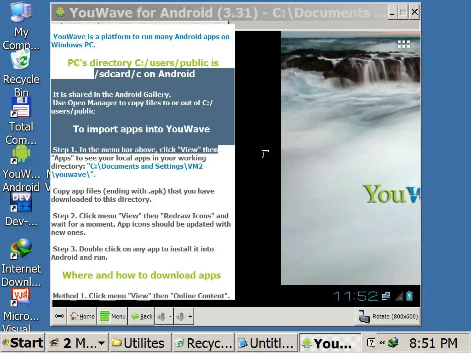Click YouWave taskbar button
471x353 pixels.
330,342
